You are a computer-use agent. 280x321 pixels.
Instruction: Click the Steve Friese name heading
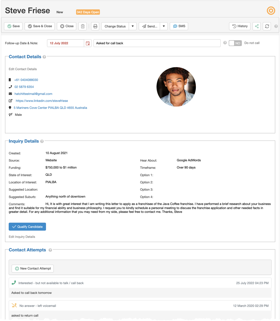(28, 11)
